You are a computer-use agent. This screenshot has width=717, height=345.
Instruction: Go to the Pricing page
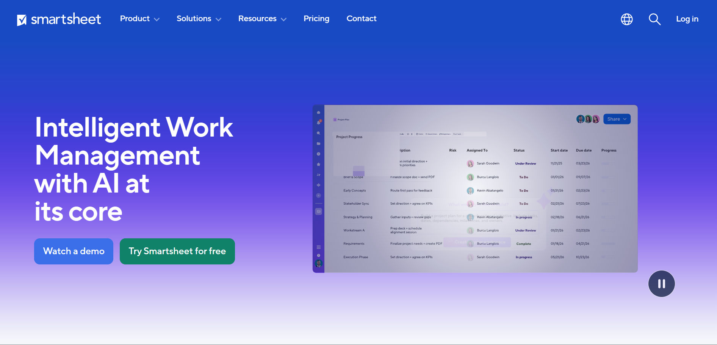click(316, 19)
